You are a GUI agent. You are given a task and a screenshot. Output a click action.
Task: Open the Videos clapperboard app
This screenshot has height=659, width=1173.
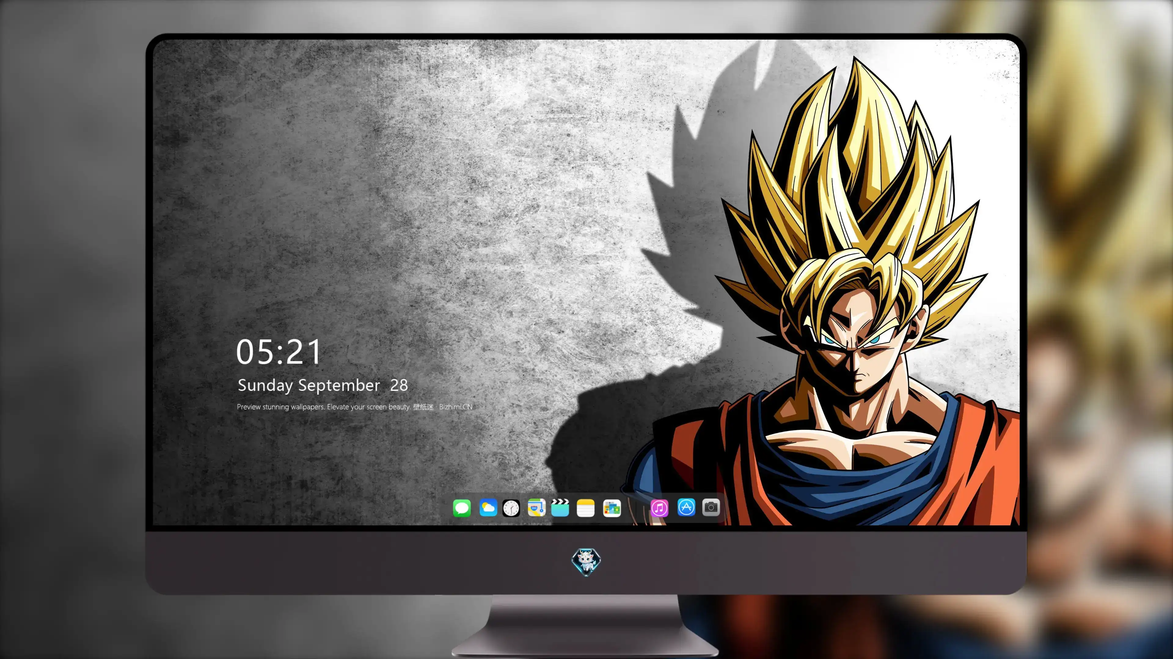(x=560, y=508)
